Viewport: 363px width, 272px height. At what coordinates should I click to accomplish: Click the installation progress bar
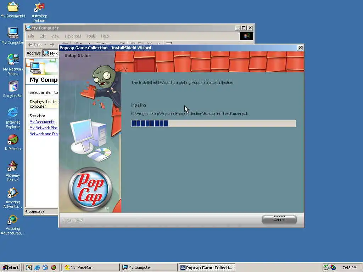point(213,123)
